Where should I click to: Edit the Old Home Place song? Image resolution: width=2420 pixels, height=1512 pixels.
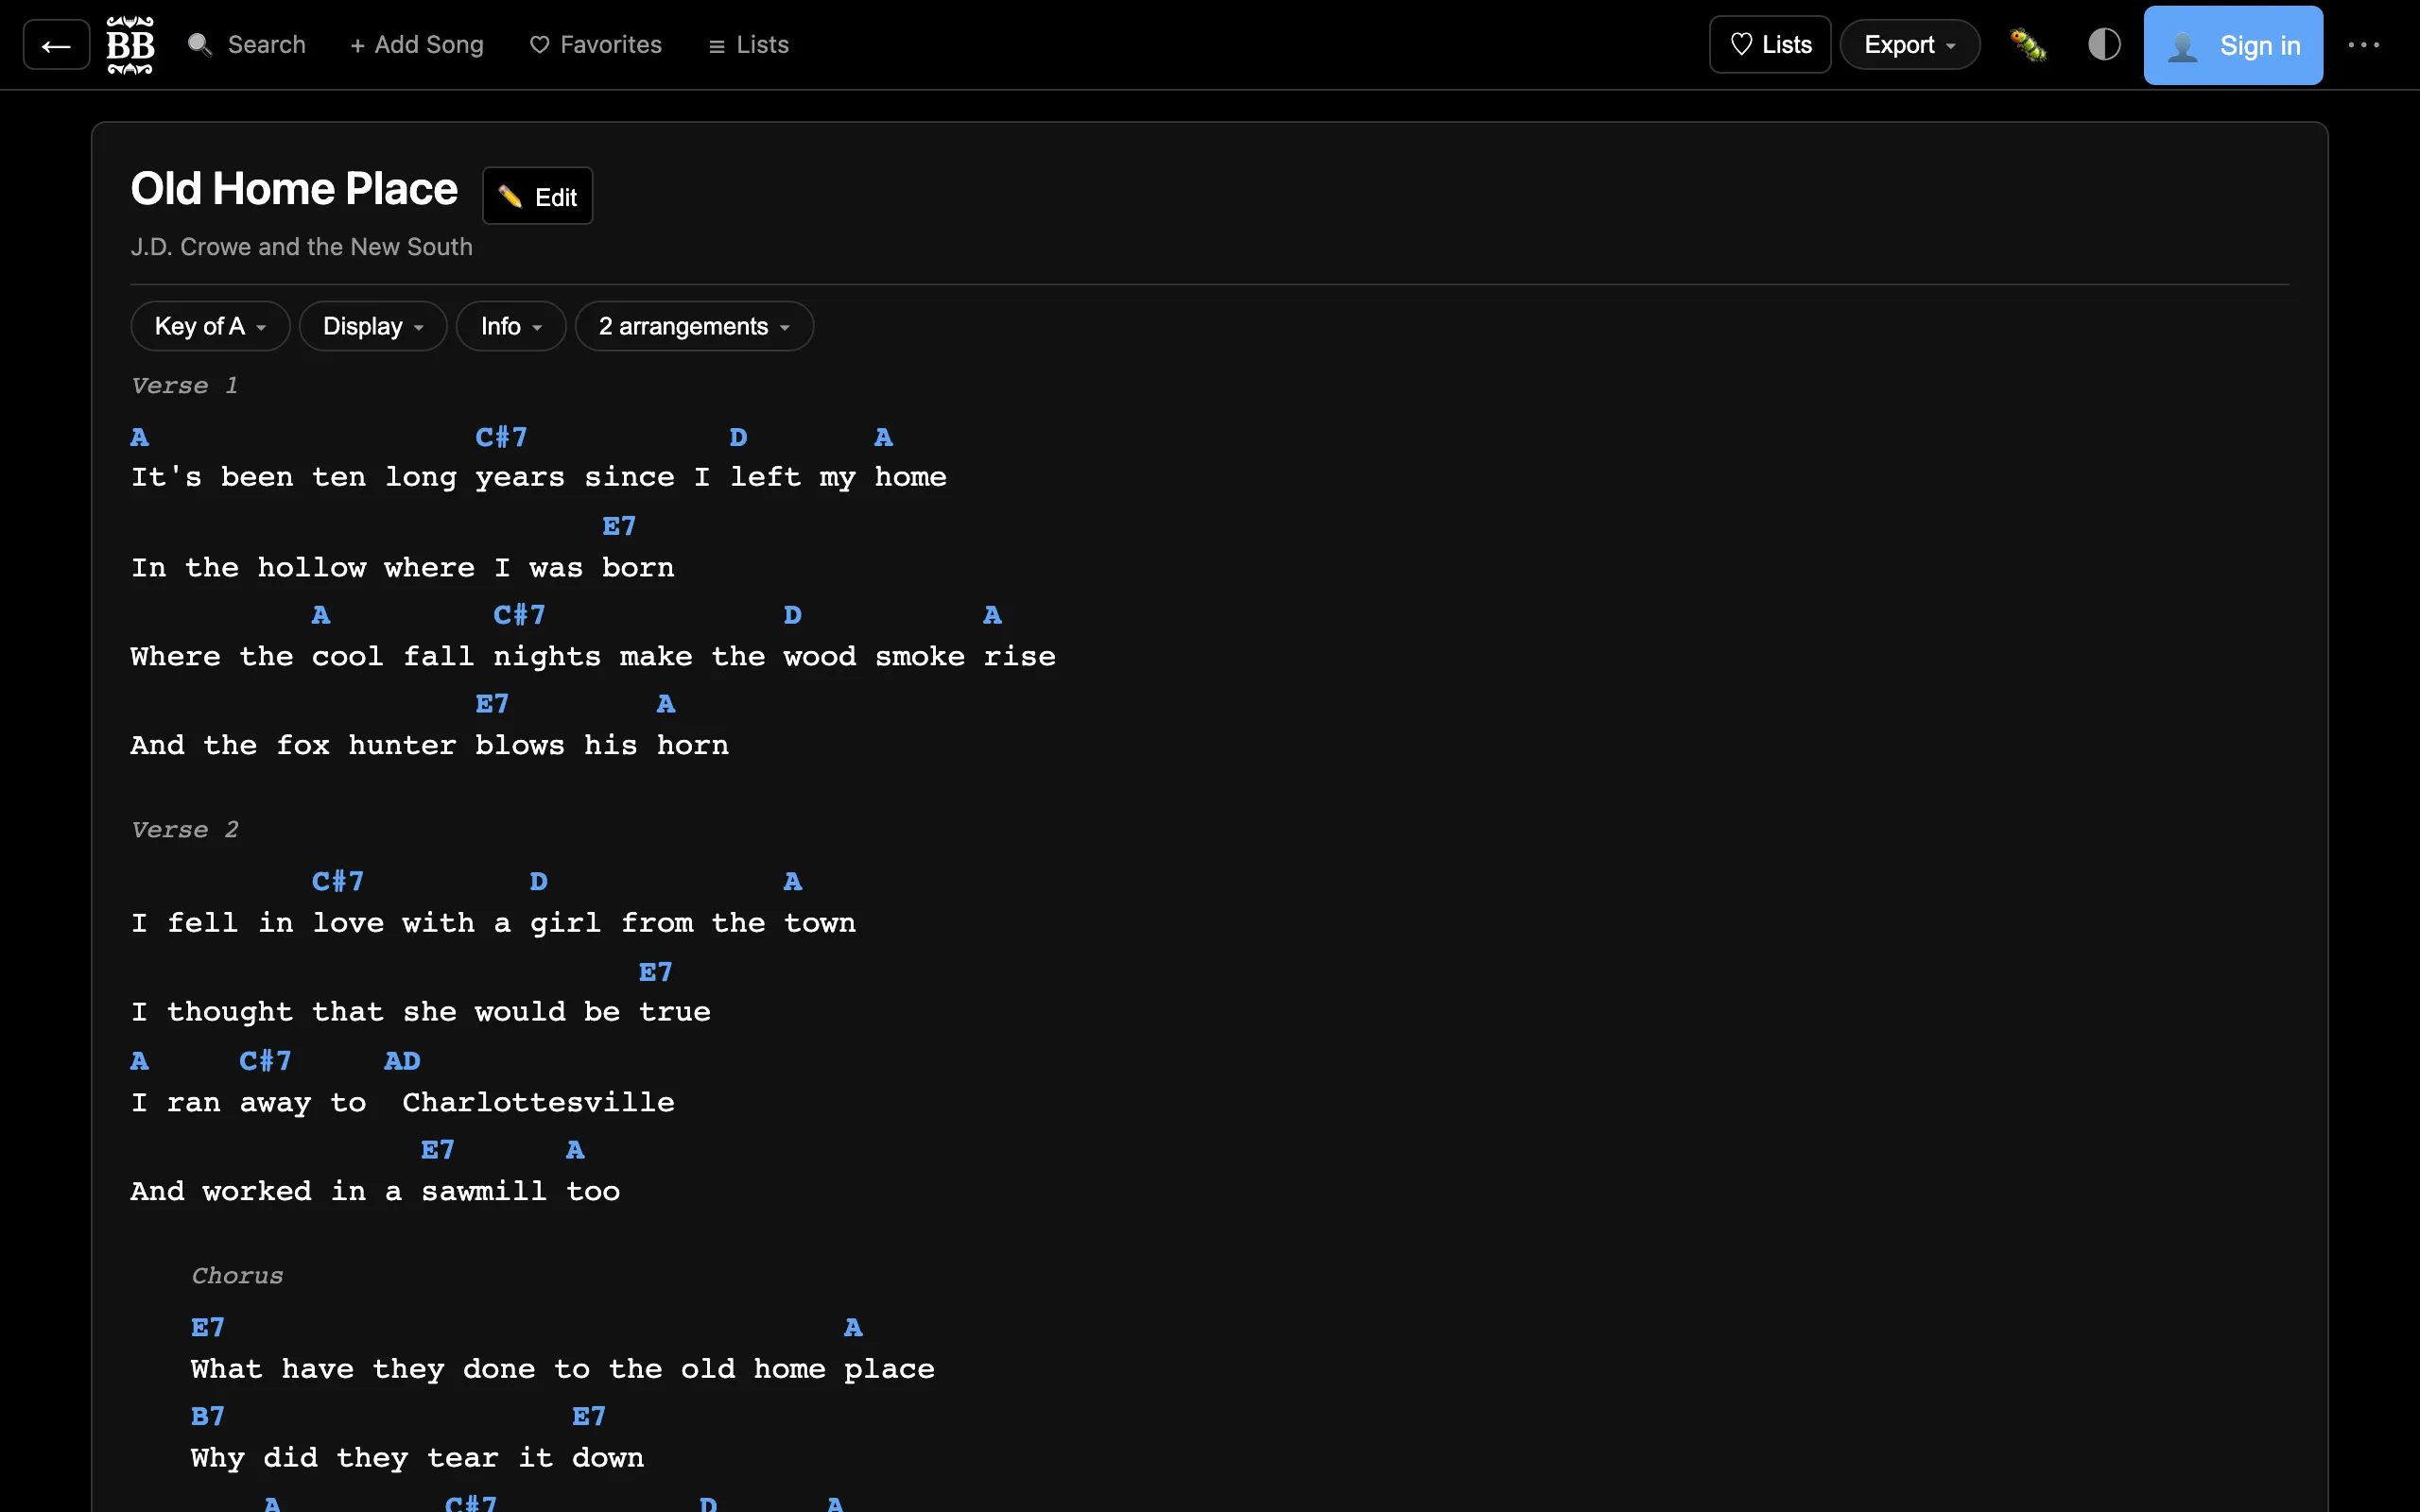[x=538, y=196]
